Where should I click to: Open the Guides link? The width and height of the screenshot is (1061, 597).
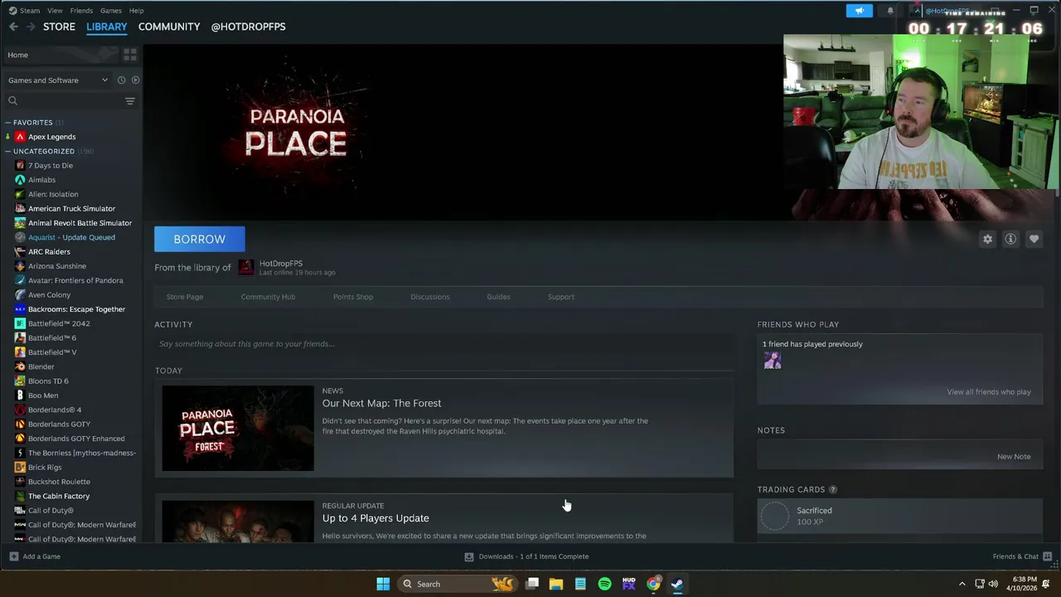[x=498, y=297]
